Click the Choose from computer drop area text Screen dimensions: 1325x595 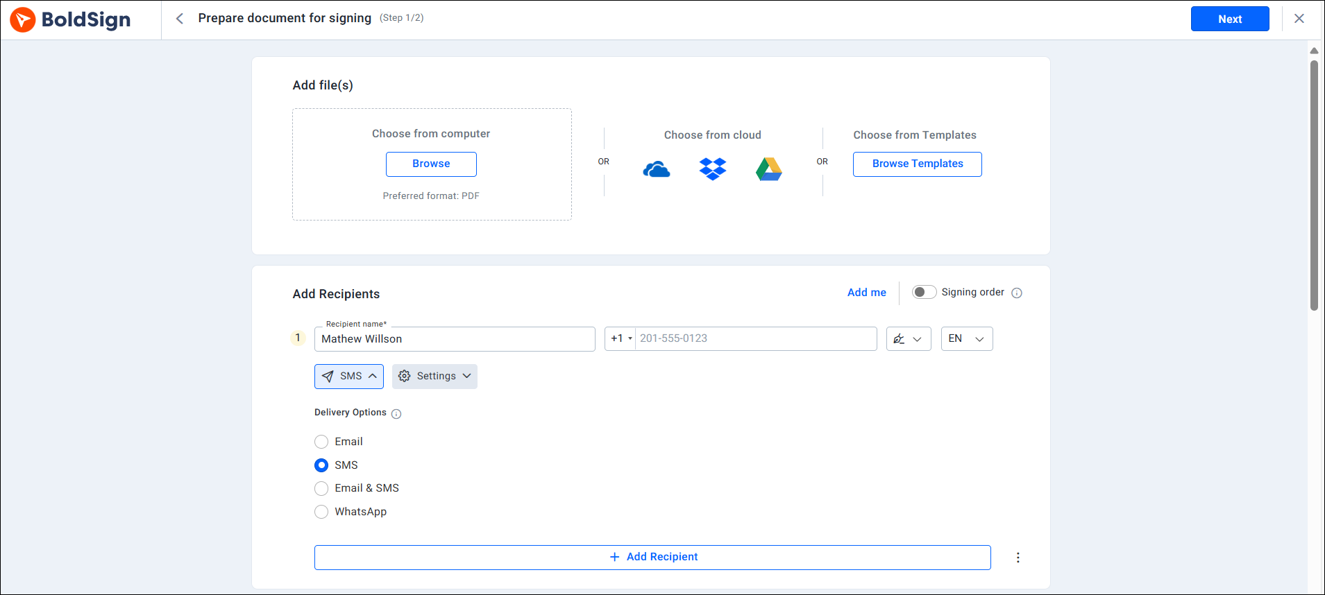431,134
